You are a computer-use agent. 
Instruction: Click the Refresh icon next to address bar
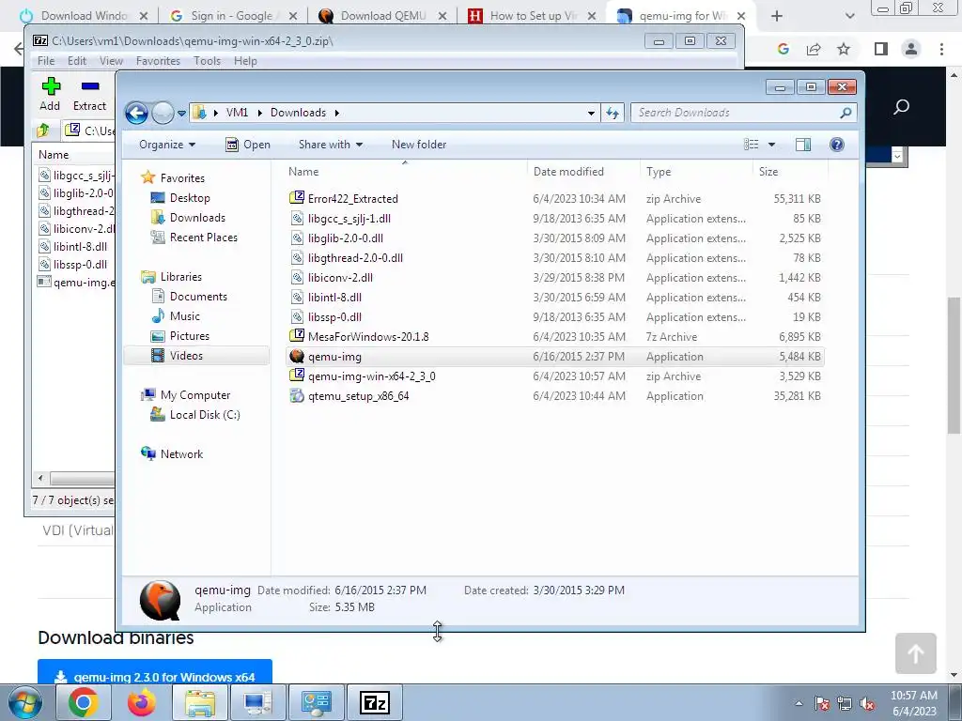(613, 113)
